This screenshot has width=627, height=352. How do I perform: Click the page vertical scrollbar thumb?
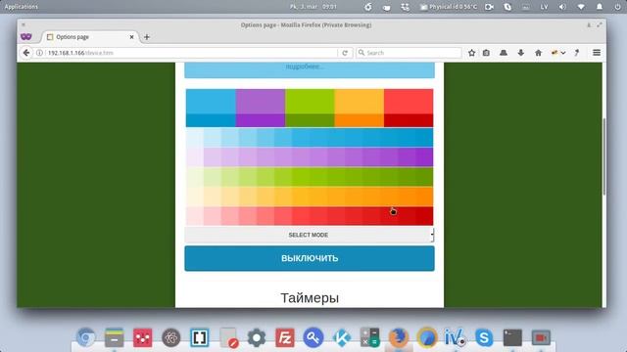tap(603, 155)
